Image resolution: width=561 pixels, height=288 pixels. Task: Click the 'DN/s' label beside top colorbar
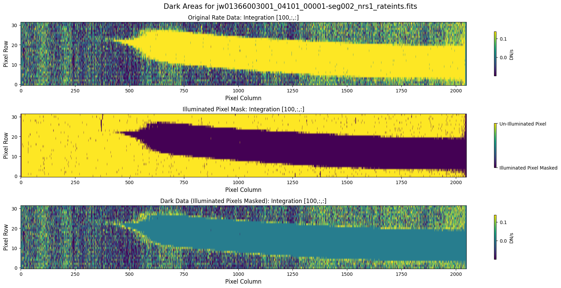[x=511, y=55]
